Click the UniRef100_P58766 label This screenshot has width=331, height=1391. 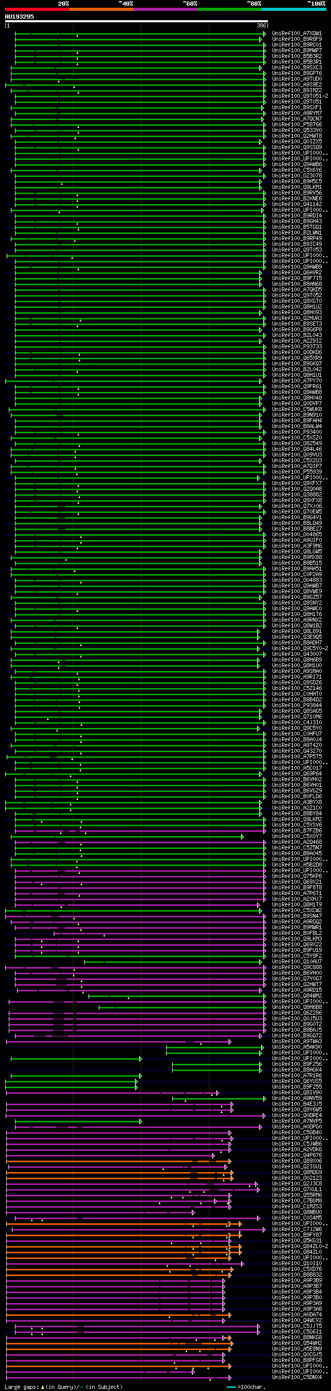click(297, 125)
